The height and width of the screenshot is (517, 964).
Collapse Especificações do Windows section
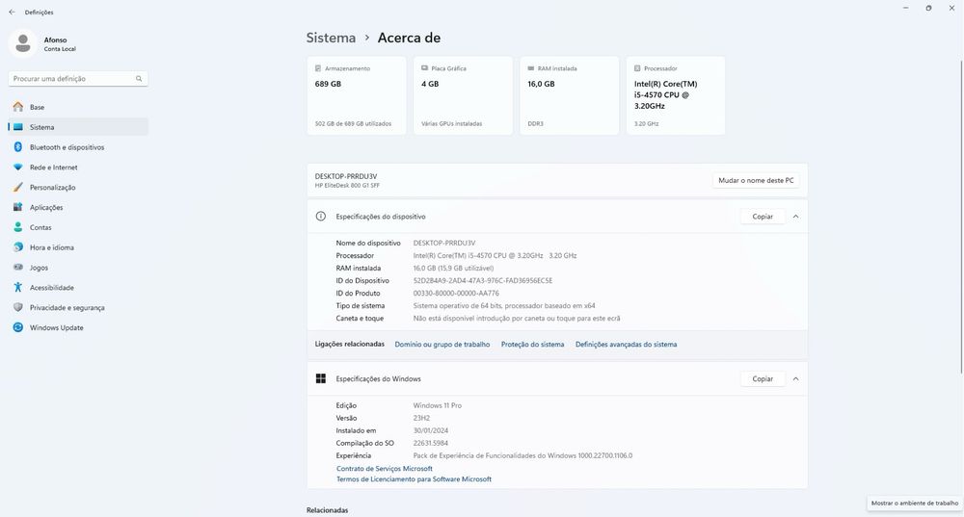click(795, 379)
